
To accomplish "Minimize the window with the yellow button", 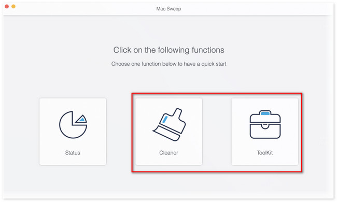I will click(13, 6).
